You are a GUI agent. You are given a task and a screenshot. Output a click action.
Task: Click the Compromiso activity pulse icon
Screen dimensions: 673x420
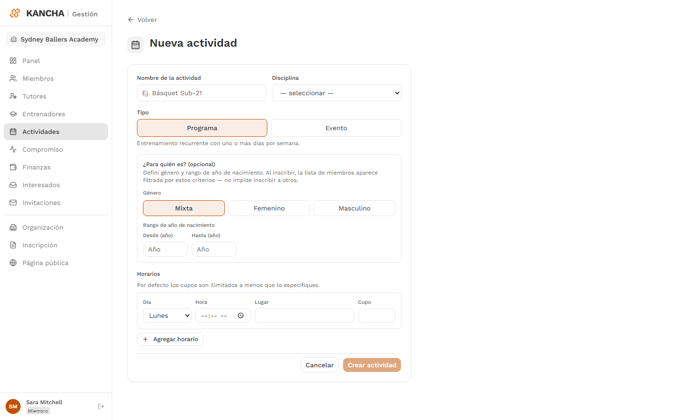click(13, 149)
